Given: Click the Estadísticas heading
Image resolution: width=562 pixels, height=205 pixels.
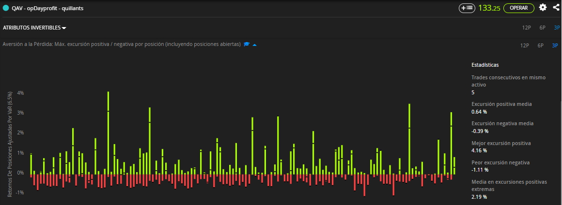Looking at the screenshot, I should 485,65.
